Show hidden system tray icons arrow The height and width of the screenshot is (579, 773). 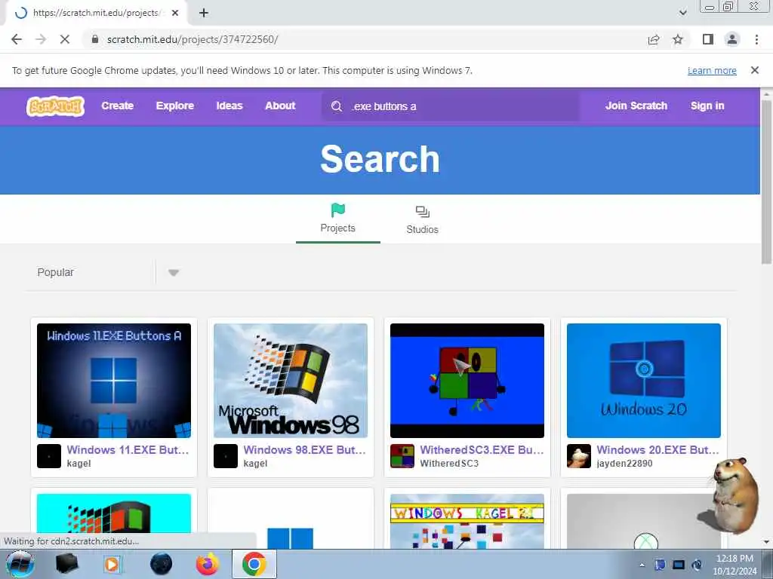pyautogui.click(x=642, y=565)
